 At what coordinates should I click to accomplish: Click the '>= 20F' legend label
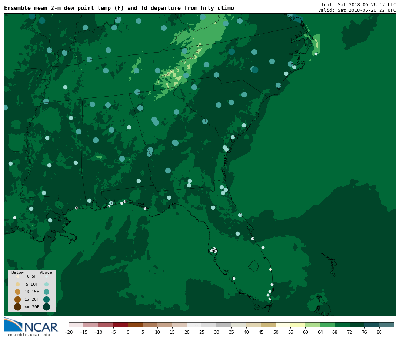pyautogui.click(x=32, y=307)
